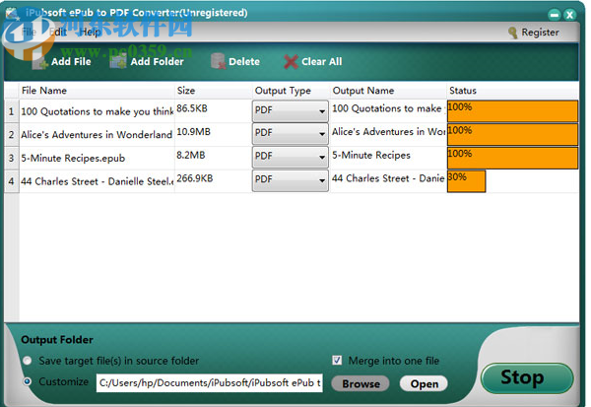Image resolution: width=591 pixels, height=407 pixels.
Task: Toggle the 'Merge into one file' checkbox
Action: [337, 361]
